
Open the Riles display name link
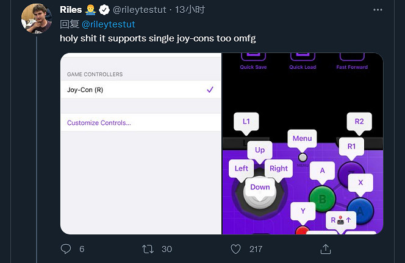pyautogui.click(x=71, y=10)
